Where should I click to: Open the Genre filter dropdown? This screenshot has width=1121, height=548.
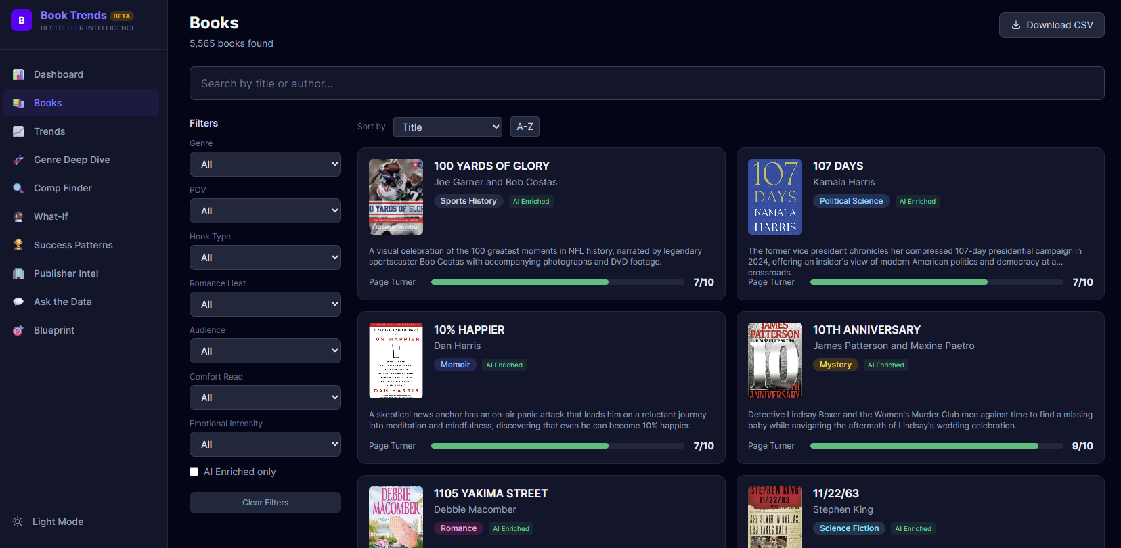(x=265, y=164)
